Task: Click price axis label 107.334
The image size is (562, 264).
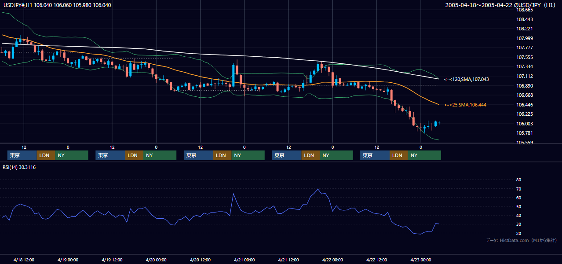Action: 525,66
